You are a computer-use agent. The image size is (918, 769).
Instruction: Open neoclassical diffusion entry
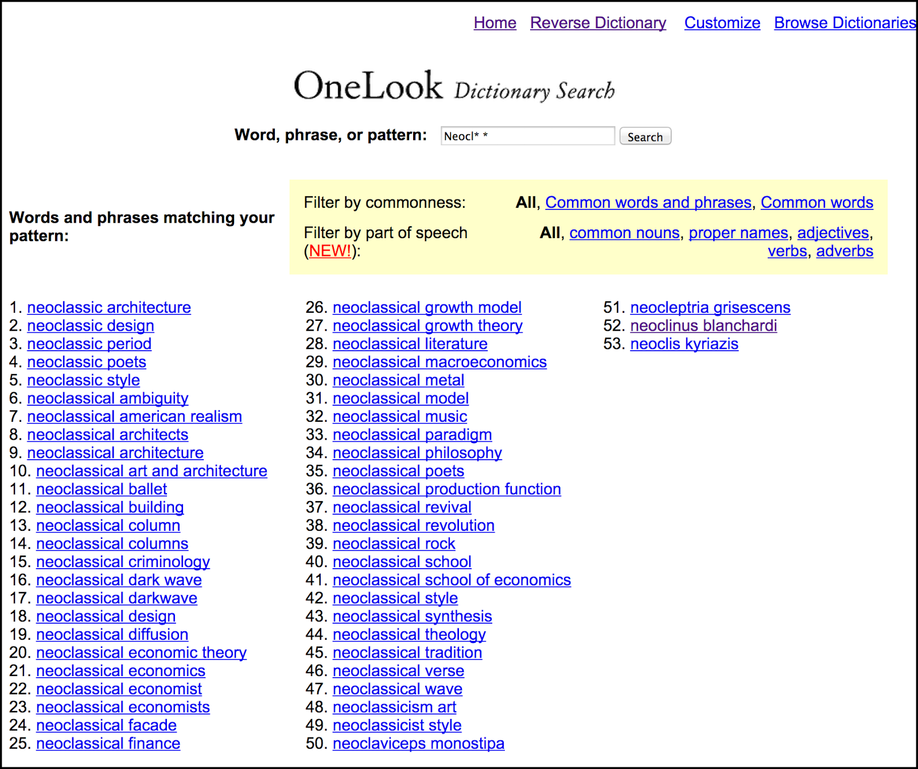(112, 635)
